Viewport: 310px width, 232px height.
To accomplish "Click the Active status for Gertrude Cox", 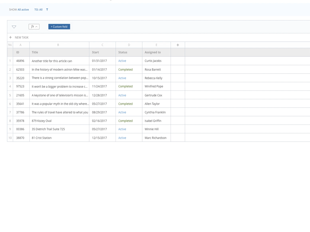I will [x=122, y=95].
